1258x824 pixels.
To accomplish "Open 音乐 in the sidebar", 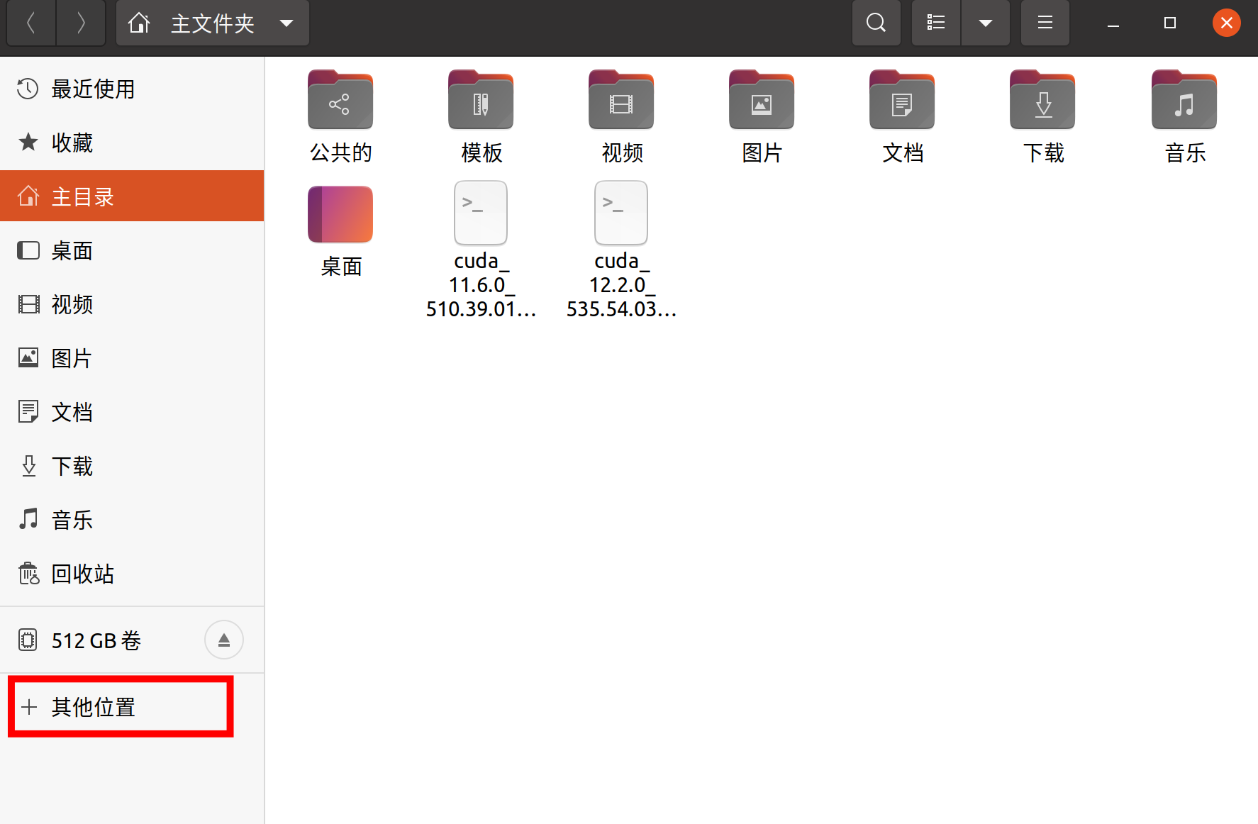I will pyautogui.click(x=132, y=520).
